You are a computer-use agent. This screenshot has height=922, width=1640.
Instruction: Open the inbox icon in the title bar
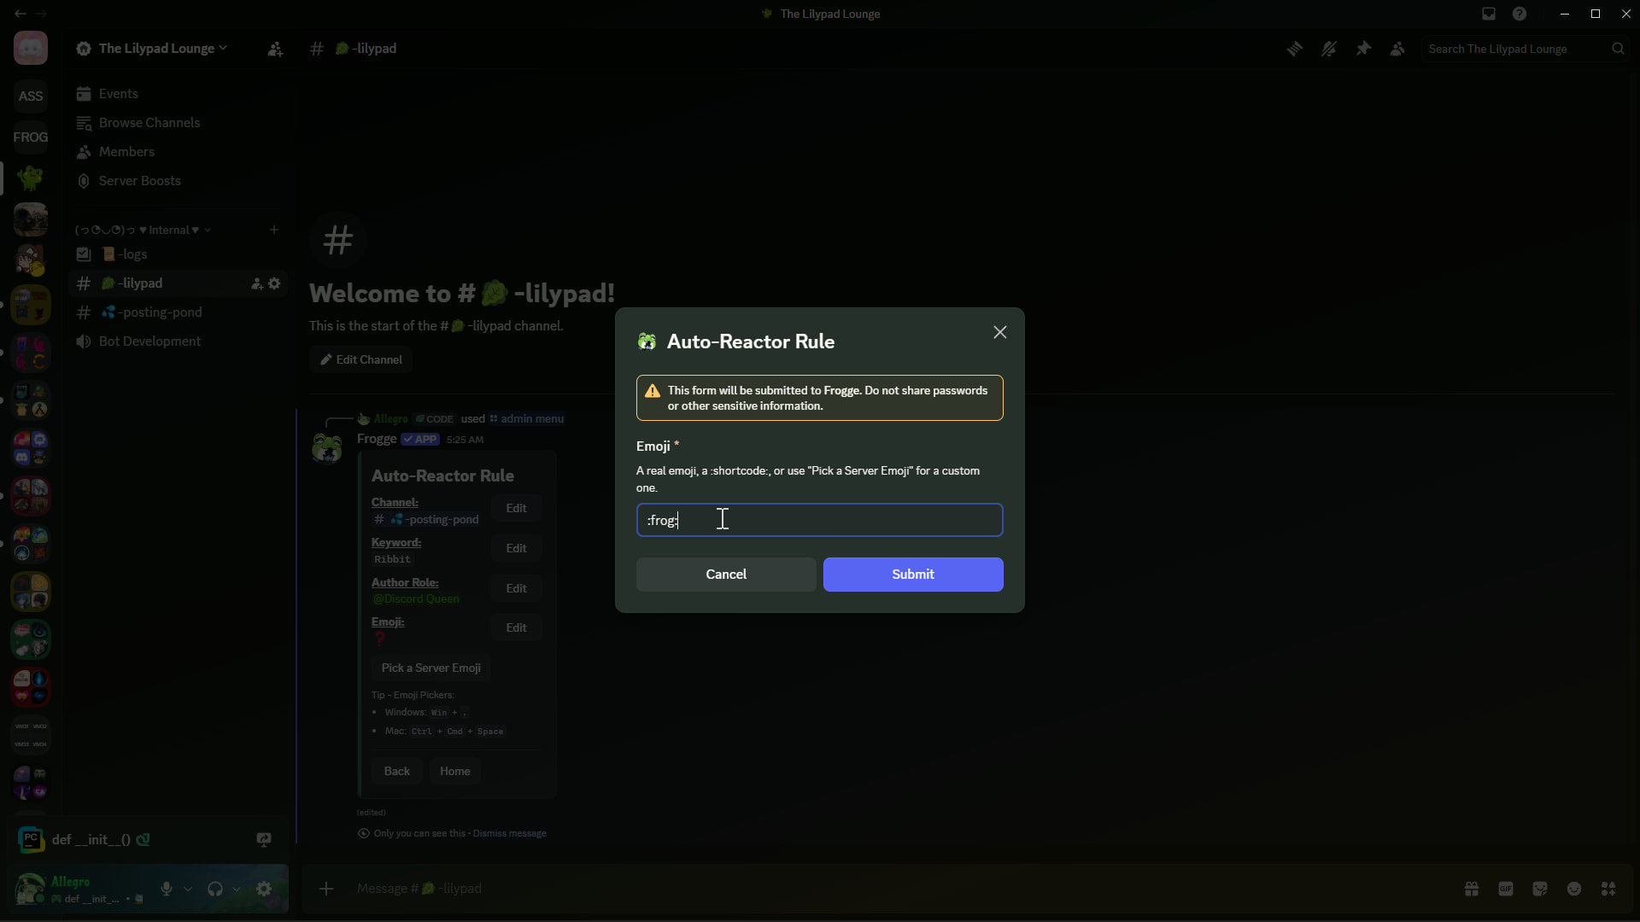(x=1489, y=14)
